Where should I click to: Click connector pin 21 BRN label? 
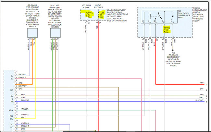(23, 129)
